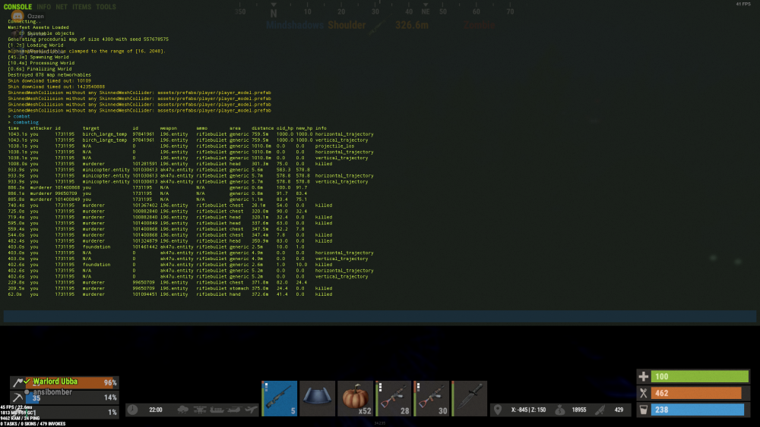Select the rifle in first hotbar slot

click(280, 398)
